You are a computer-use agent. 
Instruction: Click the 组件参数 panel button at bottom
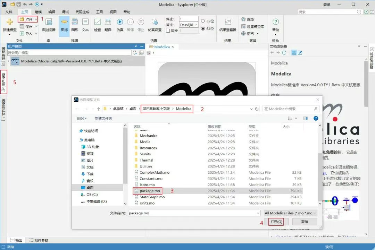click(x=39, y=240)
